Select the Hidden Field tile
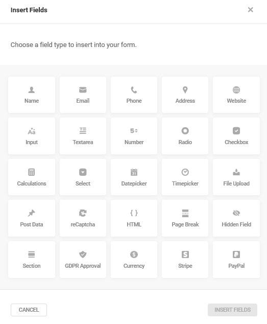Screen dimensions: 267x324 [236, 218]
